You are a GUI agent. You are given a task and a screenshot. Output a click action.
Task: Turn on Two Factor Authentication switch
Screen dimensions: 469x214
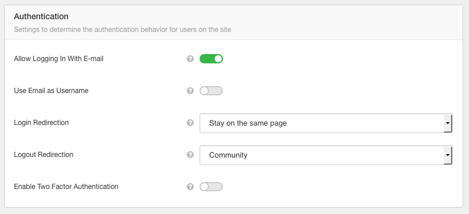[211, 187]
